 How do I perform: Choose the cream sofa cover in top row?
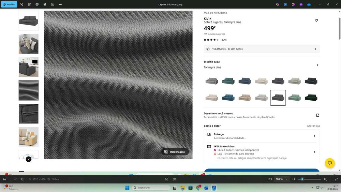[262, 81]
